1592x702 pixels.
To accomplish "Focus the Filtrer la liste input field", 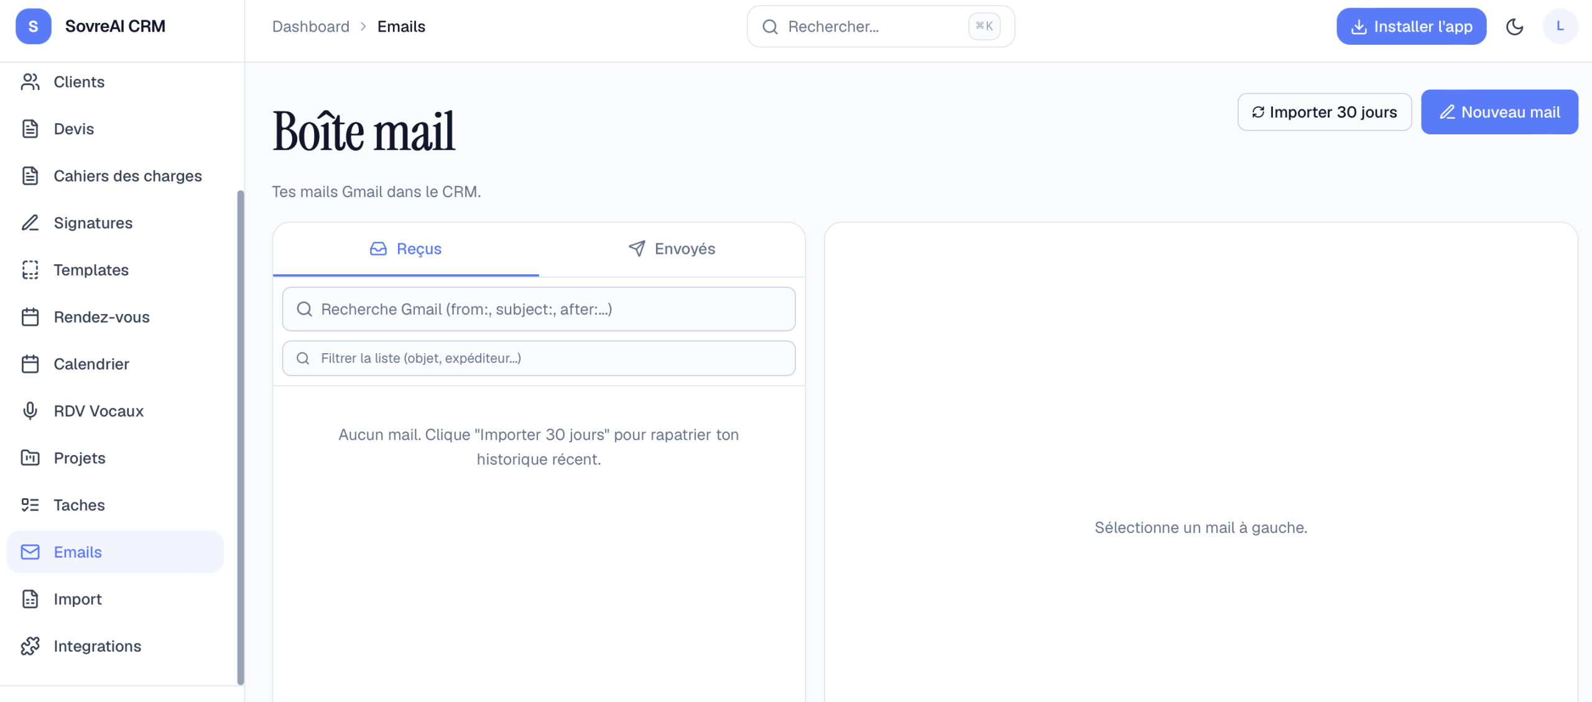I will coord(539,358).
